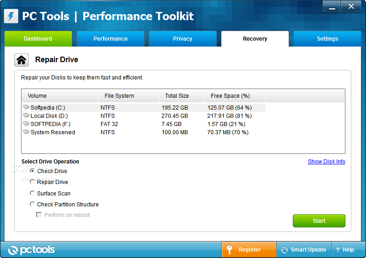
Task: Tick the Perform on reboot checkbox
Action: (x=39, y=215)
